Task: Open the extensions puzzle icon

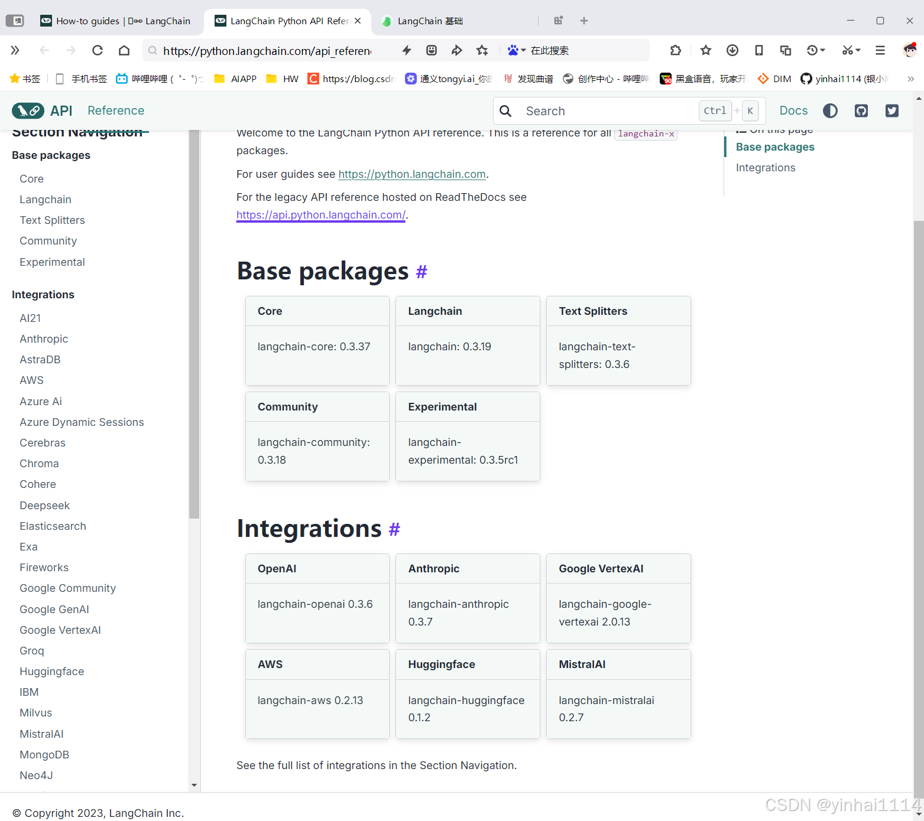Action: pyautogui.click(x=676, y=51)
